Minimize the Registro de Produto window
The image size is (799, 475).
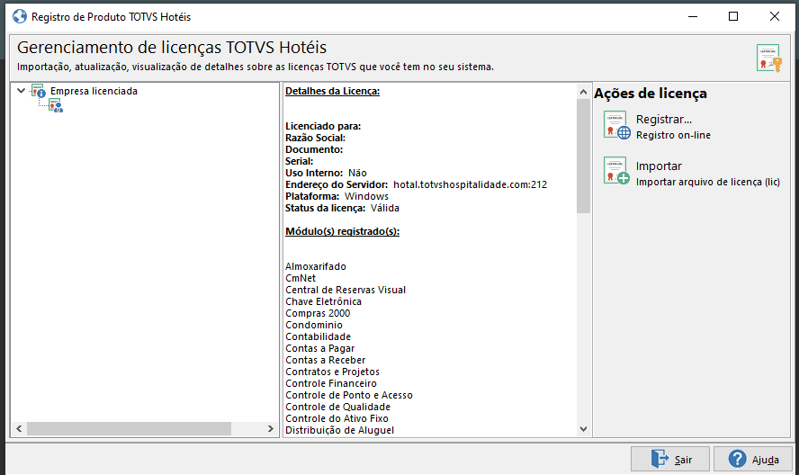(x=693, y=16)
